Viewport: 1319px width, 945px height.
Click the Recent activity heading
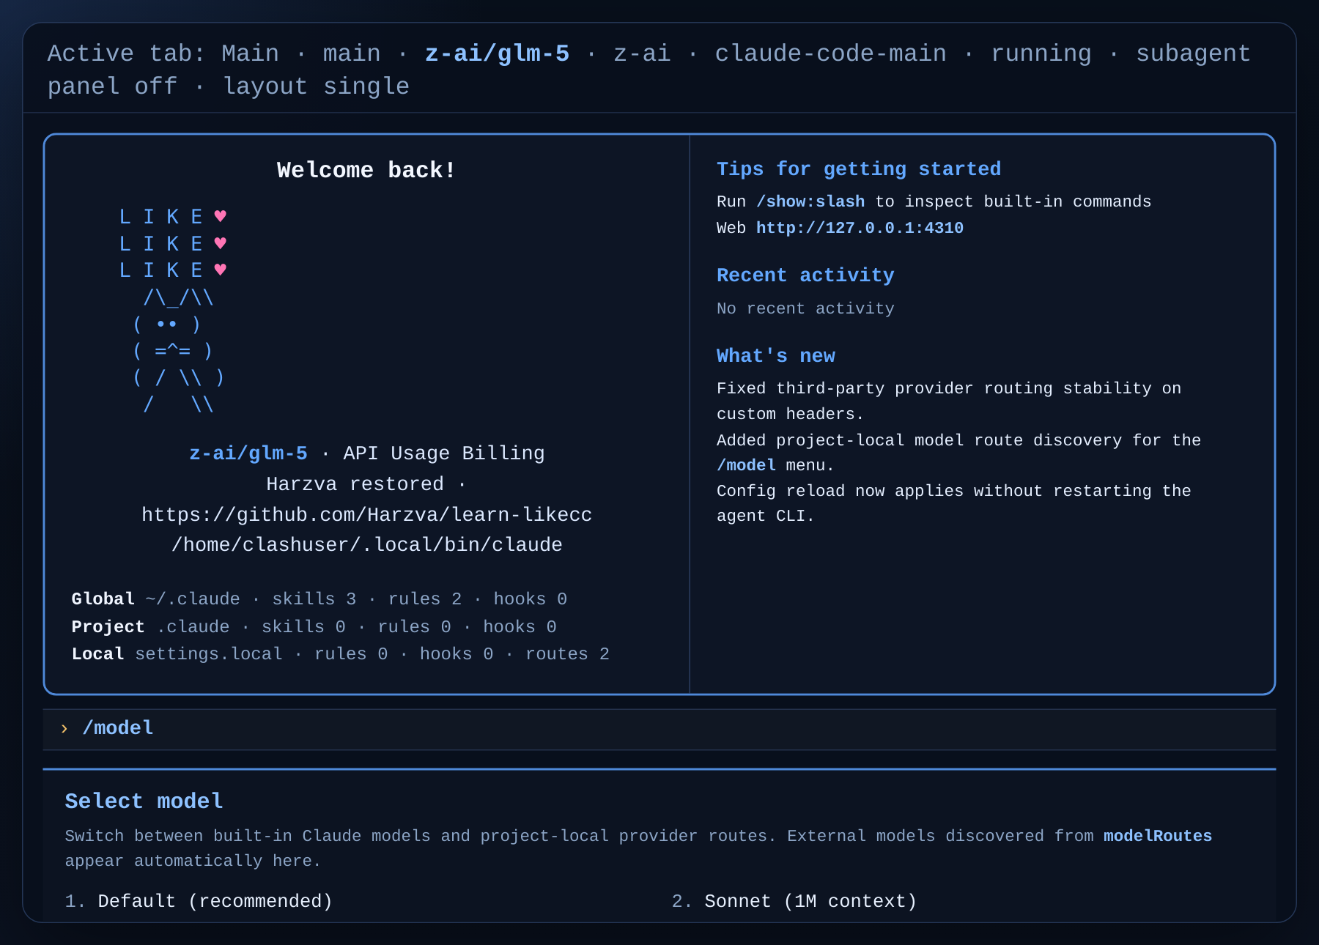pyautogui.click(x=805, y=275)
